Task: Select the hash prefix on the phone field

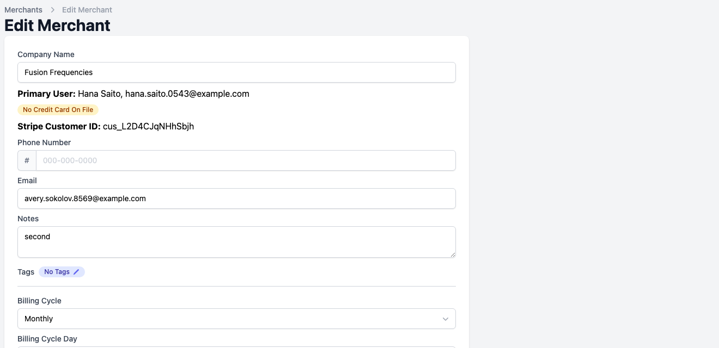Action: (27, 160)
